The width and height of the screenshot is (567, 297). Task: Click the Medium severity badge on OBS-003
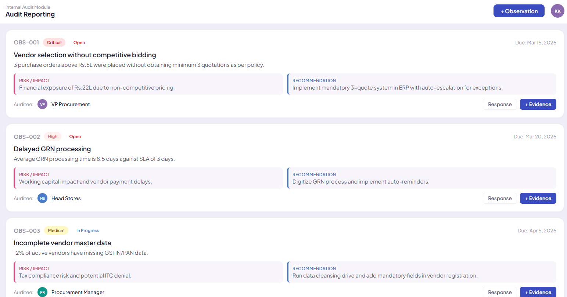point(56,231)
